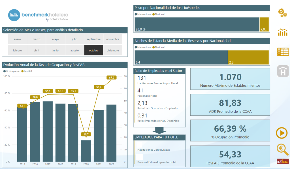Click the Habitaciones Configuradas input box

(140, 145)
